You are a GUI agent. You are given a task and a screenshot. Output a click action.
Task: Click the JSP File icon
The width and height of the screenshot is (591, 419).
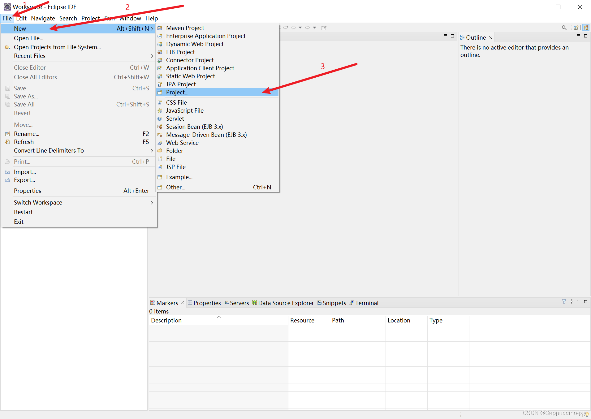[160, 167]
